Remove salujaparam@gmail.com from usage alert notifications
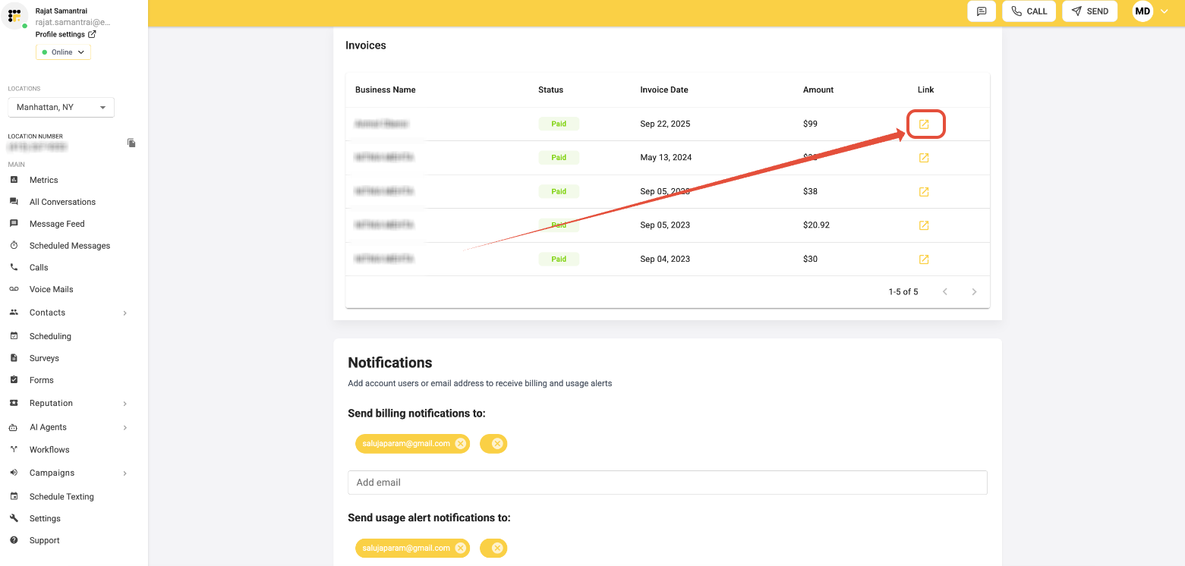This screenshot has width=1185, height=566. tap(460, 548)
